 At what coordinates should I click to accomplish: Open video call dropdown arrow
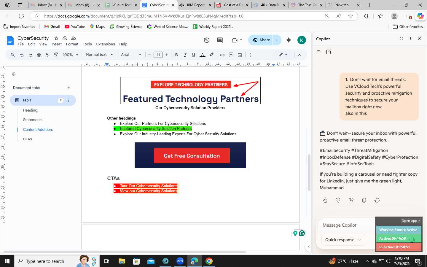(241, 40)
